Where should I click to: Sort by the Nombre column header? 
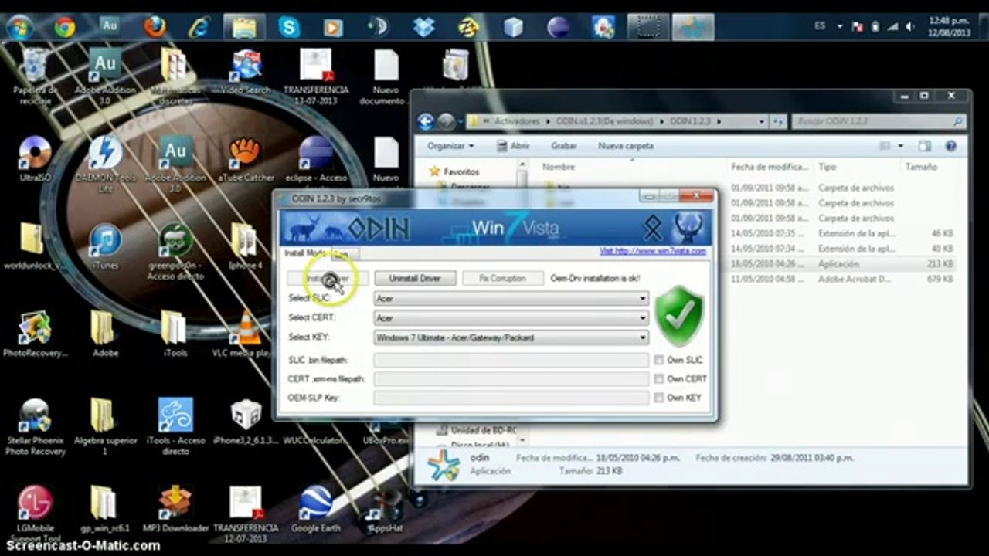pyautogui.click(x=558, y=167)
